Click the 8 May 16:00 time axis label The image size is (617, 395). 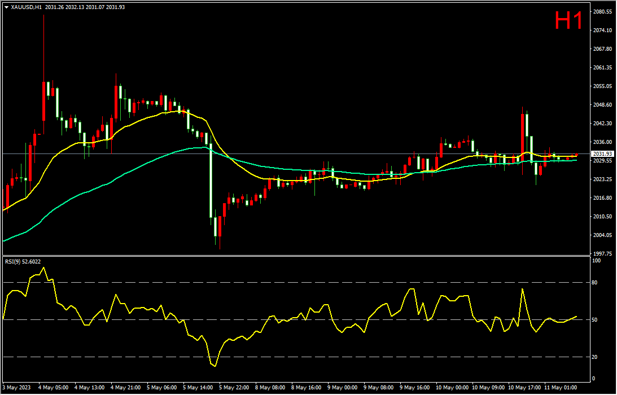(307, 388)
